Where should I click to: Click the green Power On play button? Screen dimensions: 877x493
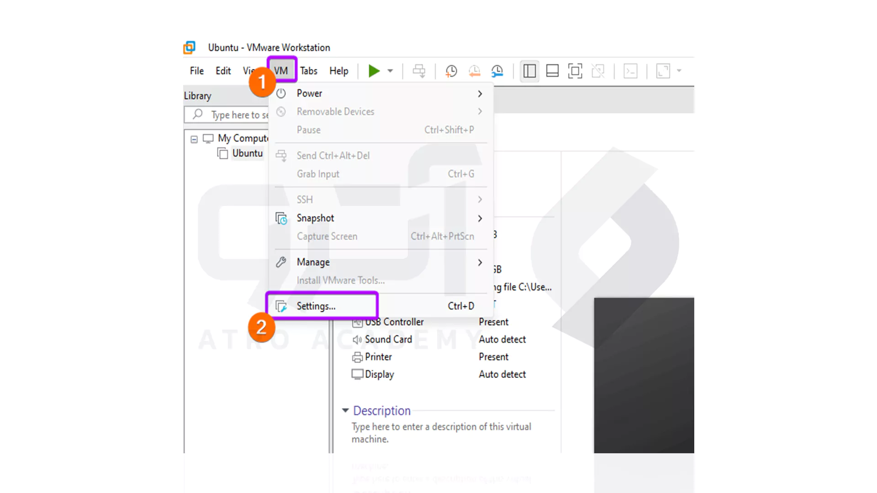[x=374, y=71]
